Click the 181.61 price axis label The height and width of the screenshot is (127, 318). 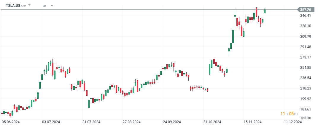[306, 109]
